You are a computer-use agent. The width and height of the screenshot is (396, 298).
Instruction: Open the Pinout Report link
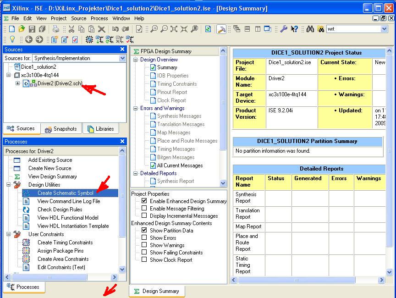pos(172,92)
